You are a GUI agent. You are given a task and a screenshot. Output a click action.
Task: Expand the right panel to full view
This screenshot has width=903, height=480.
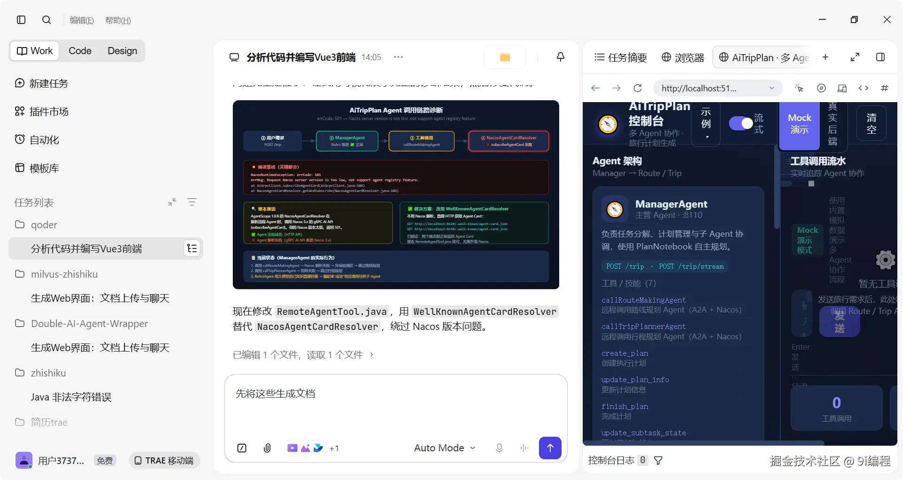point(855,57)
